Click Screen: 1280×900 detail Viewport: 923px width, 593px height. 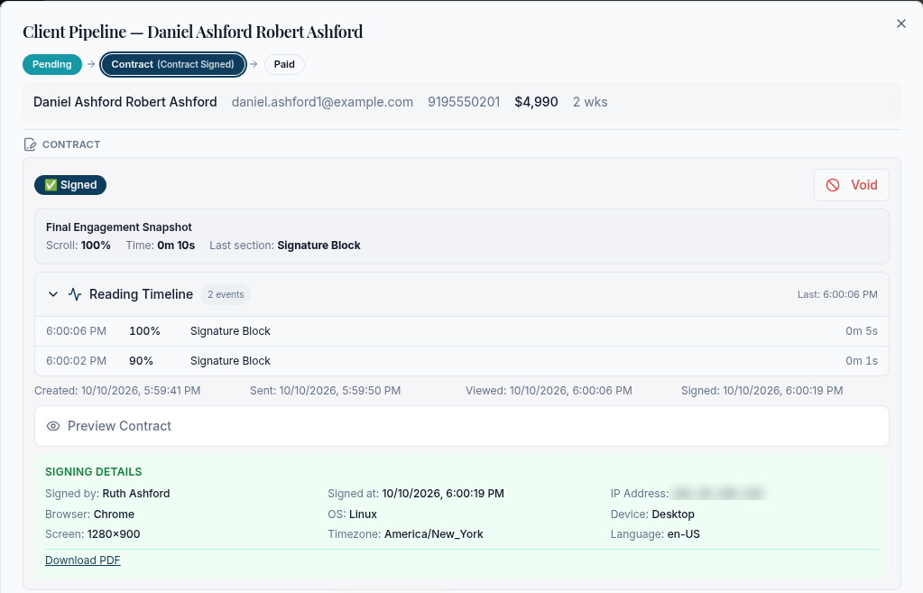coord(92,534)
